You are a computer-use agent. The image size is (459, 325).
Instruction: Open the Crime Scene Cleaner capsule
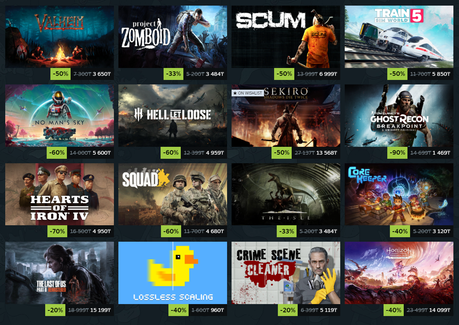click(x=286, y=273)
